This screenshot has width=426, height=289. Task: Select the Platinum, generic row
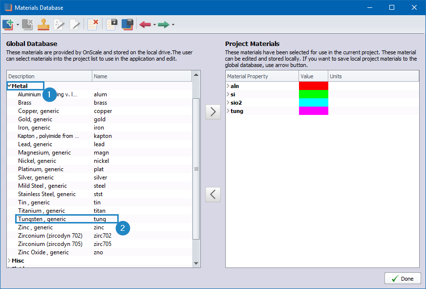point(100,169)
